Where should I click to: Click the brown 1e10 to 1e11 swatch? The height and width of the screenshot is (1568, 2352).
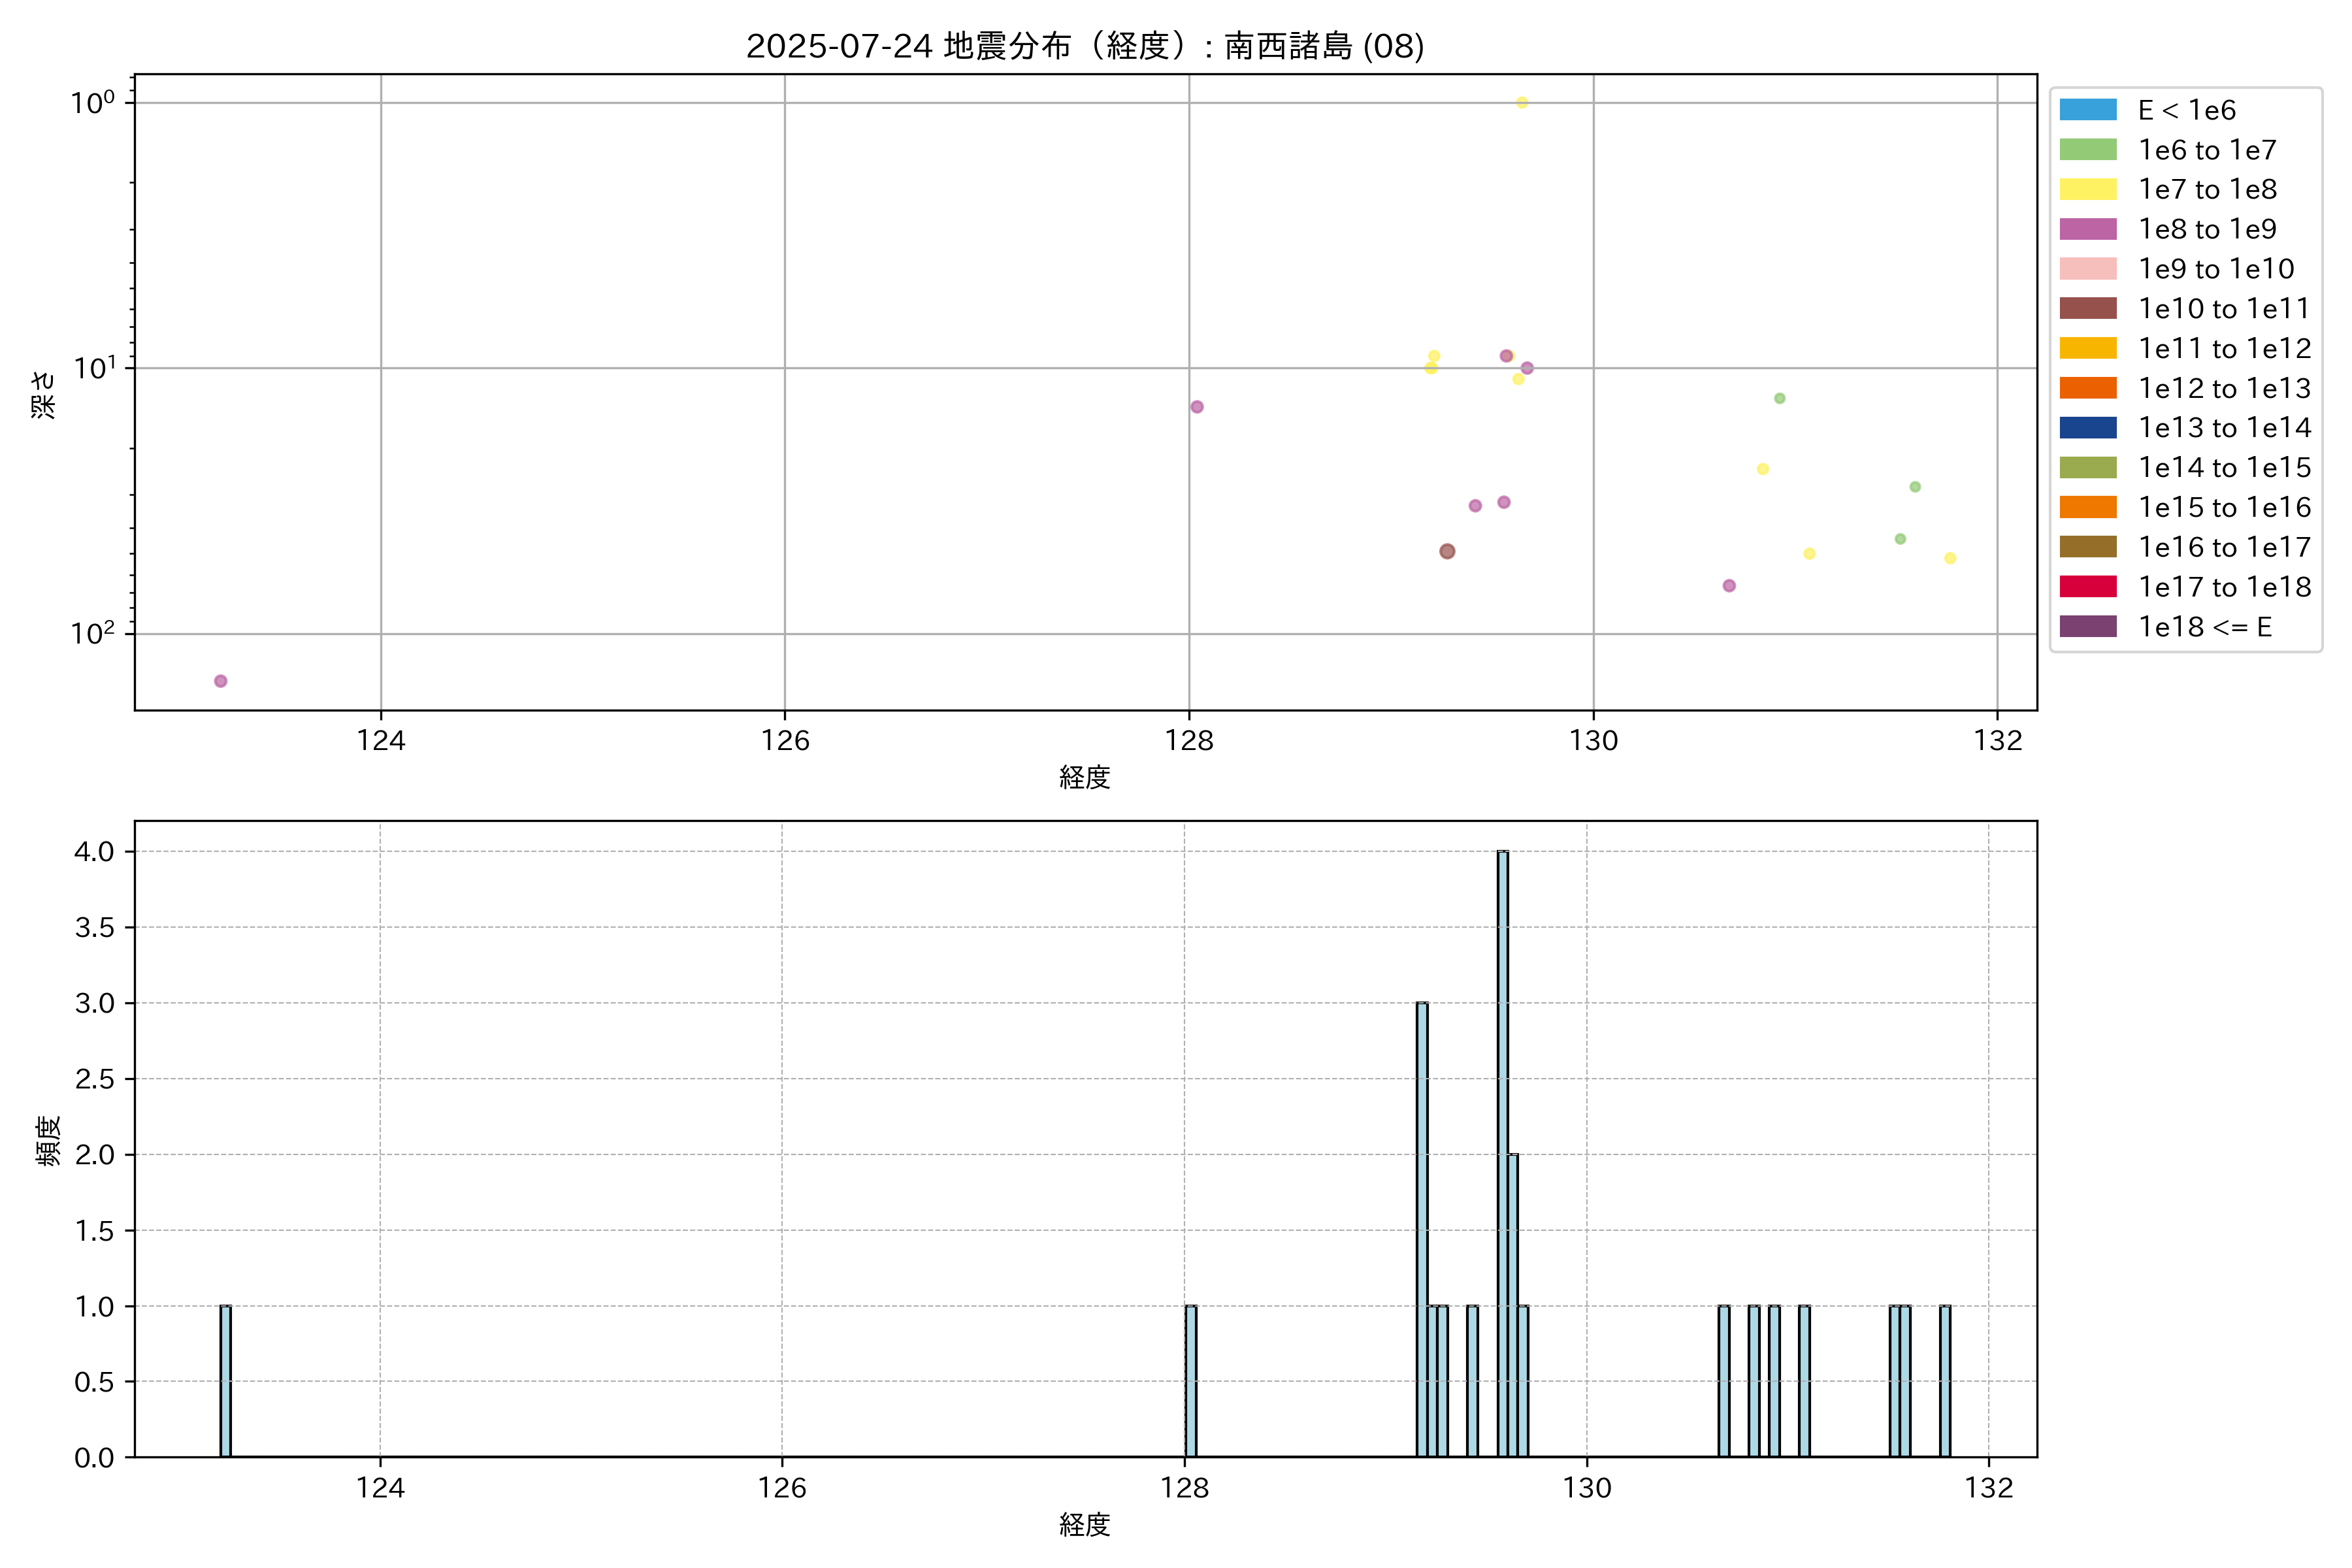pos(2087,308)
